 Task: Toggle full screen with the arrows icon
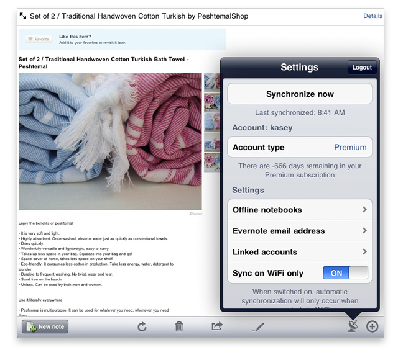[23, 16]
